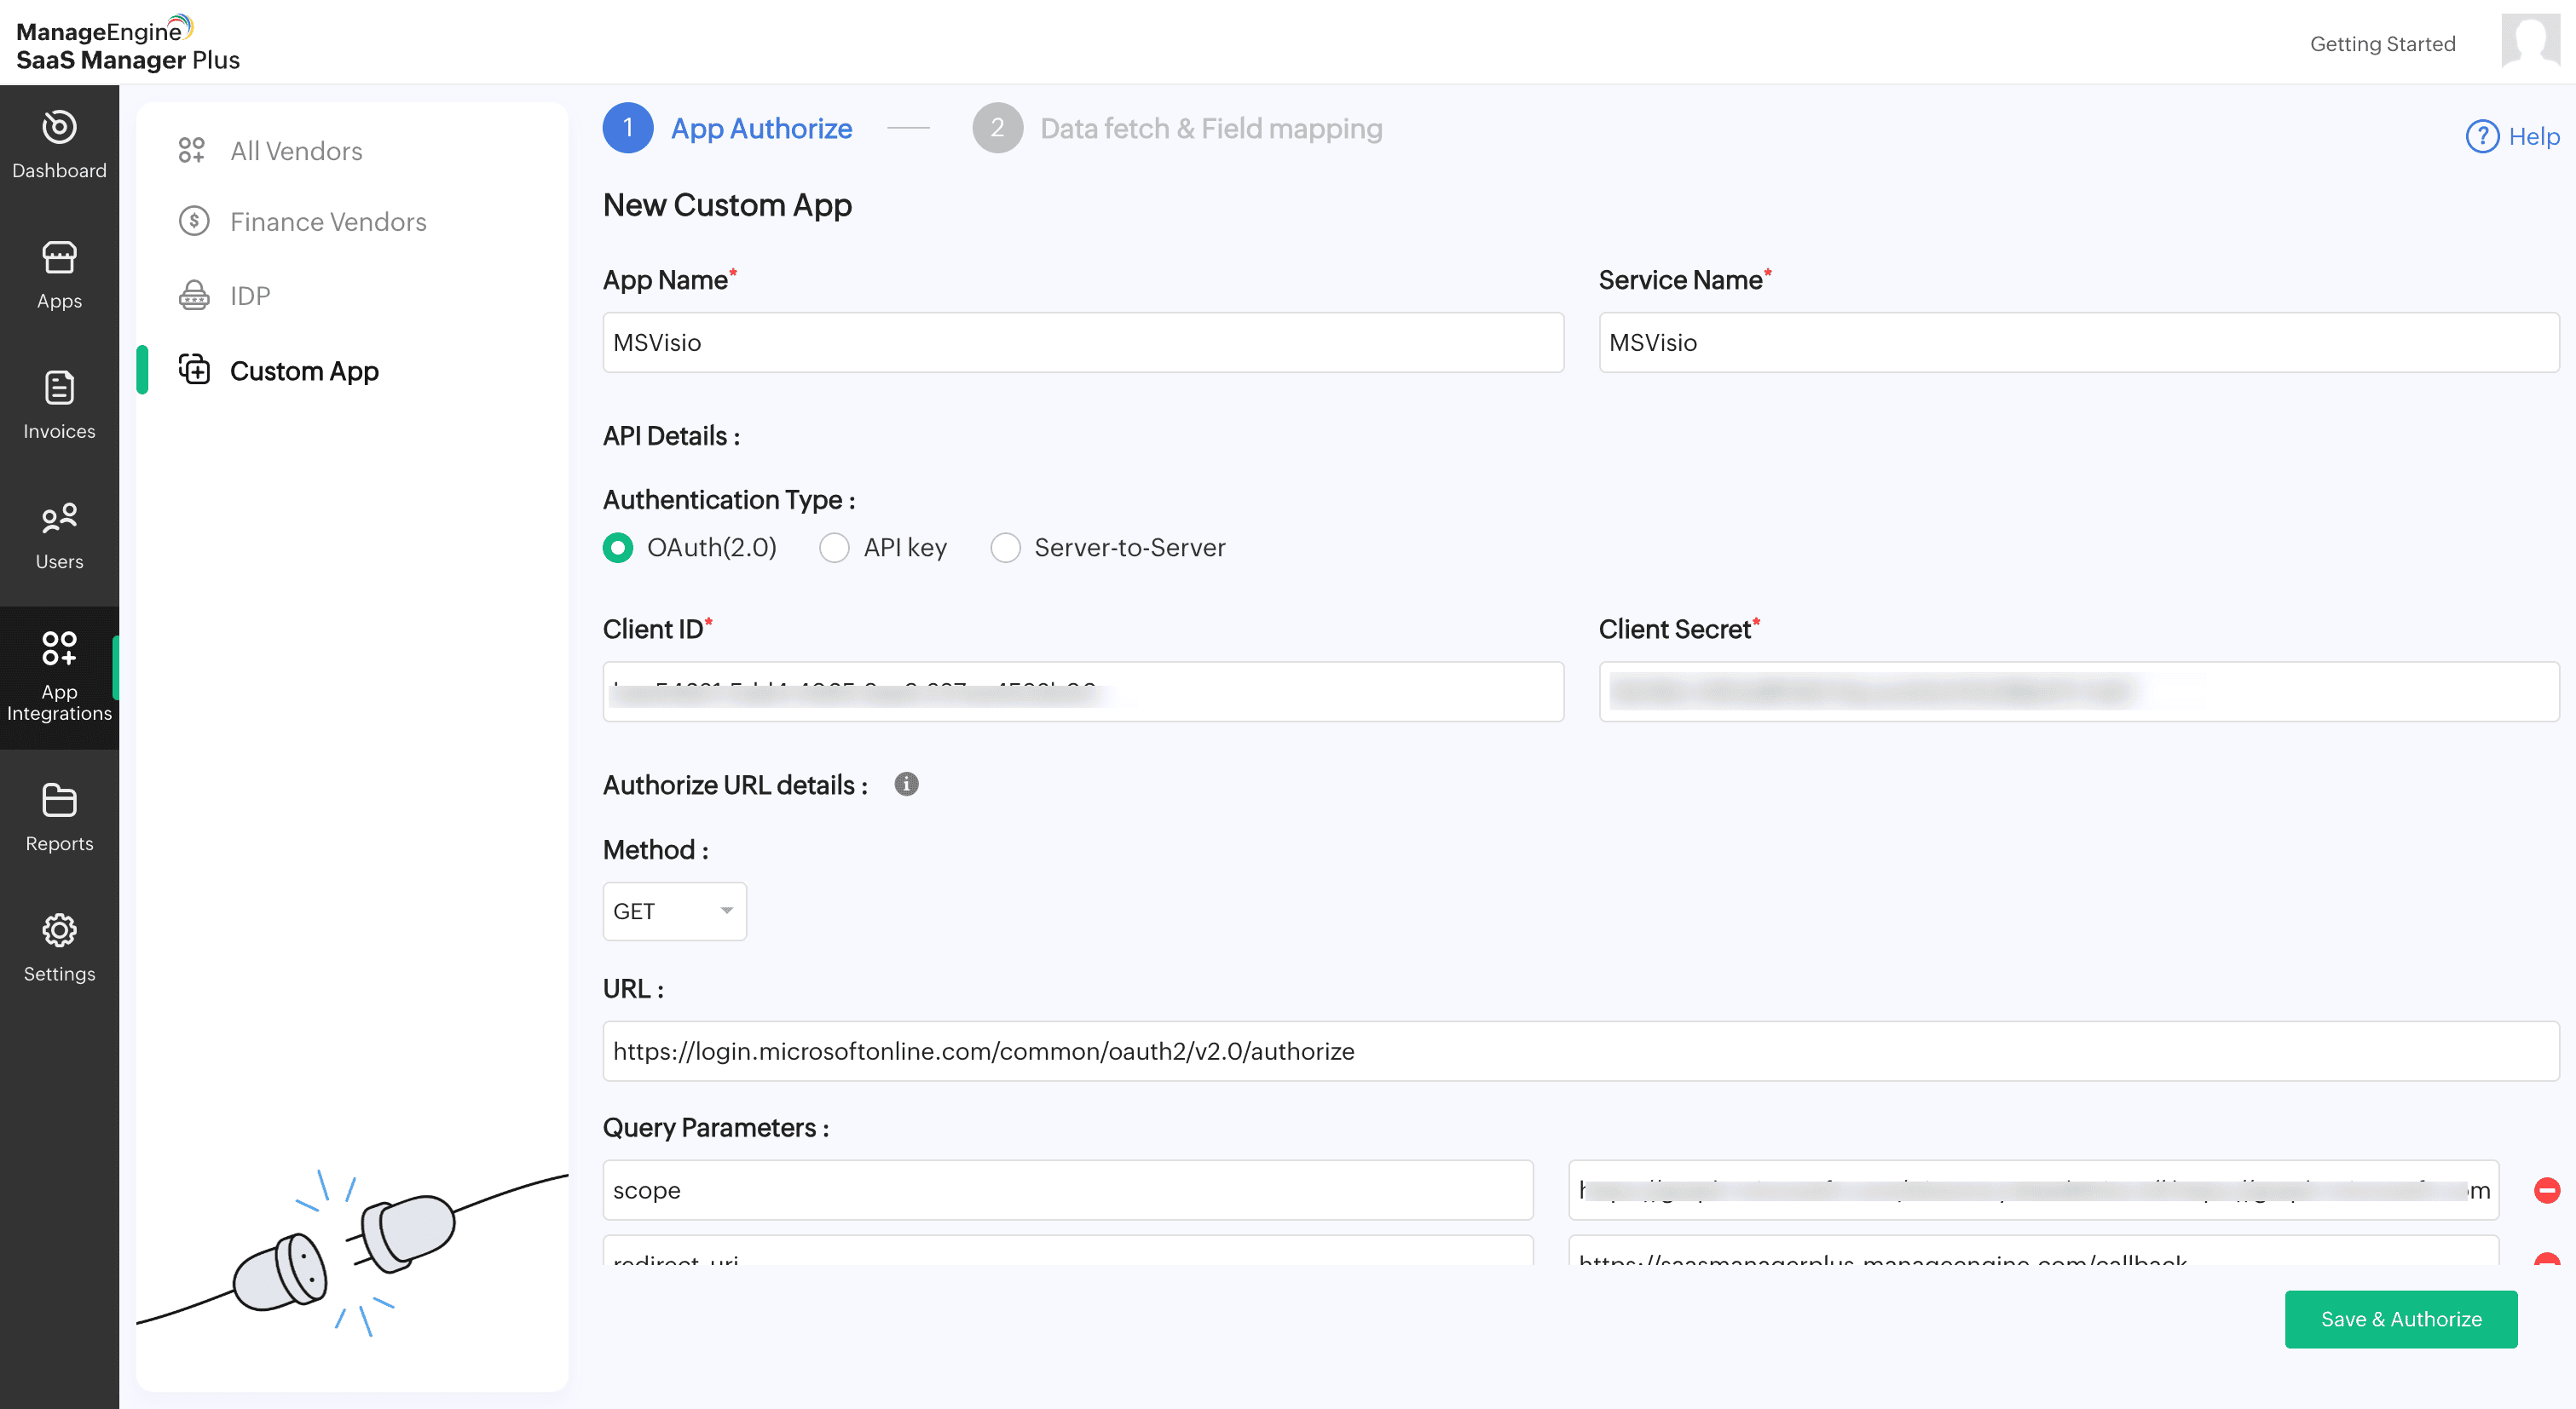Viewport: 2576px width, 1409px height.
Task: Click the user profile avatar
Action: coord(2530,41)
